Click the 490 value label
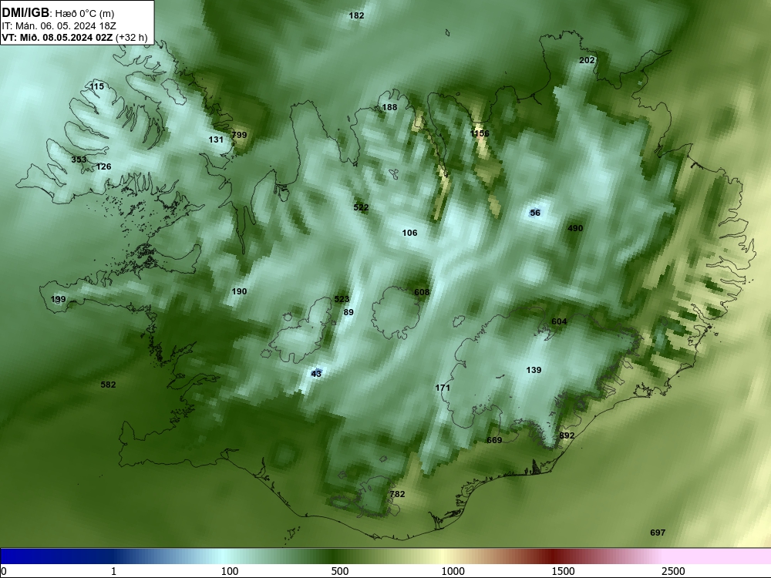 (575, 229)
